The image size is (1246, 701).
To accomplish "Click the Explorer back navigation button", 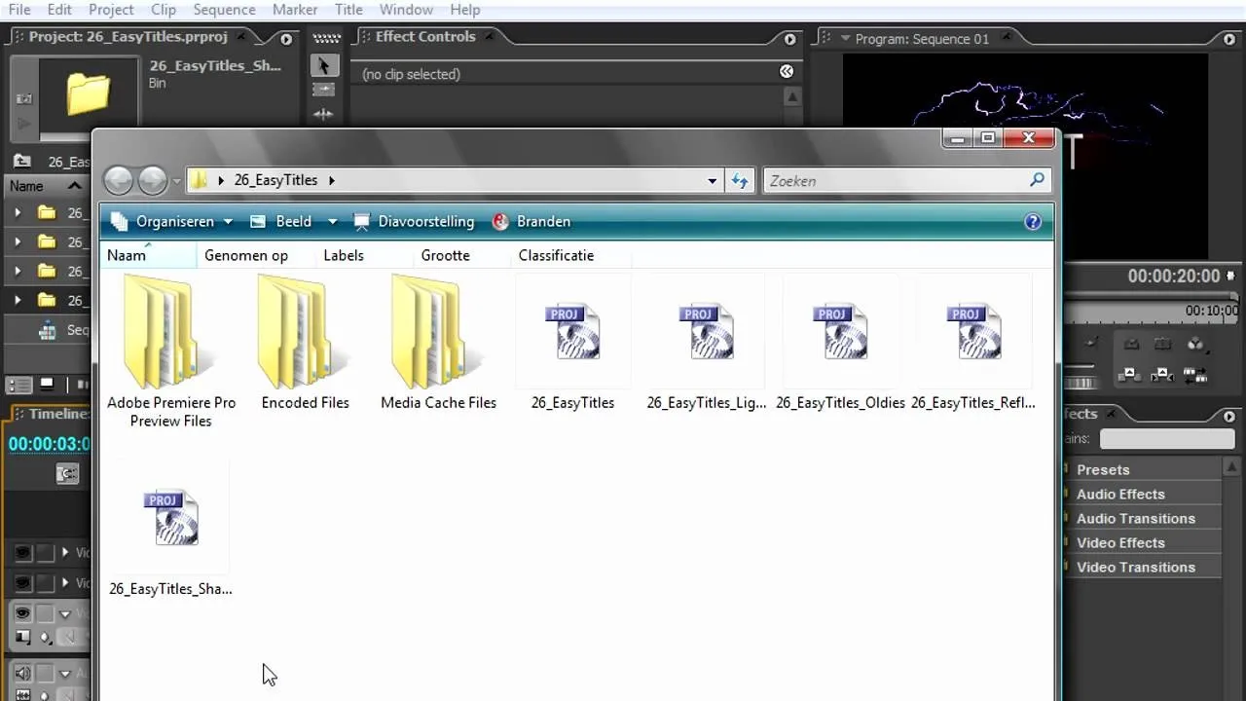I will [x=119, y=180].
